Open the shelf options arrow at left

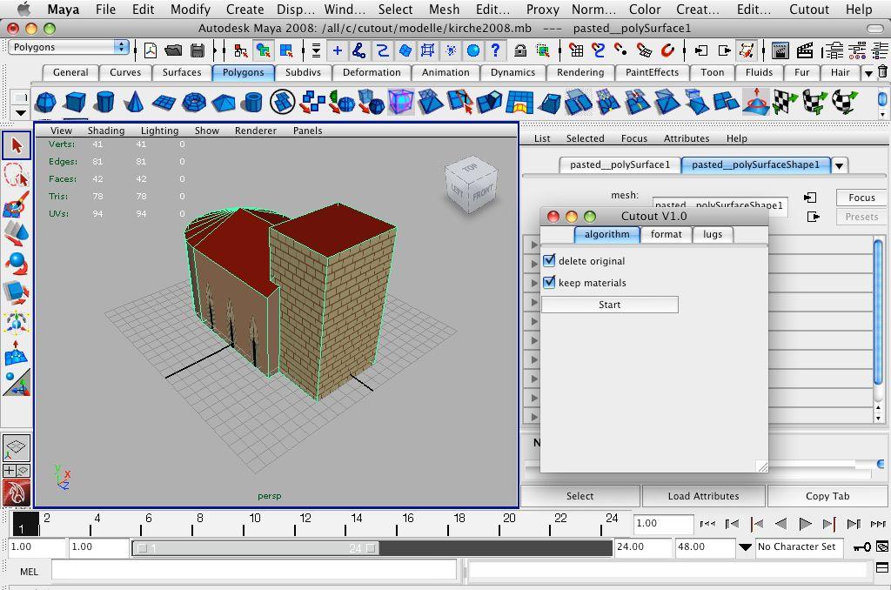click(x=21, y=112)
